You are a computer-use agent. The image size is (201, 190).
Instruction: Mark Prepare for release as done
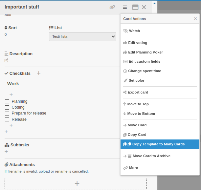7,114
